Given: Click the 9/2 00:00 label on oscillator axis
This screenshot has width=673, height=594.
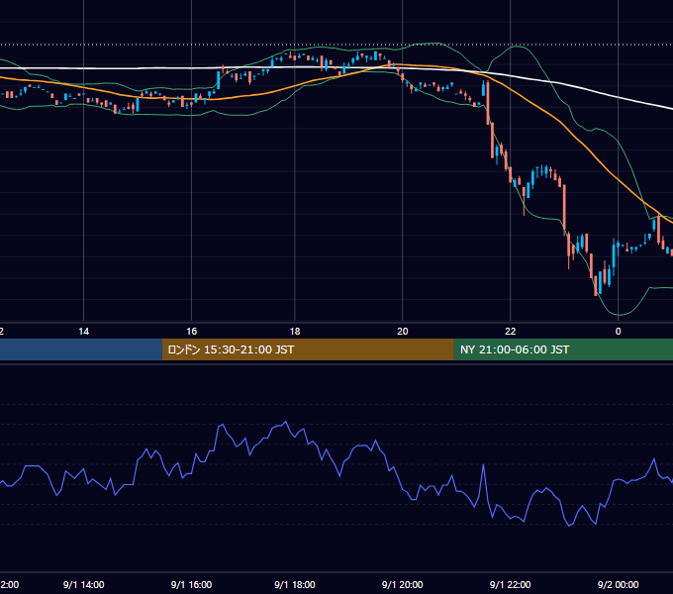Looking at the screenshot, I should [x=618, y=585].
